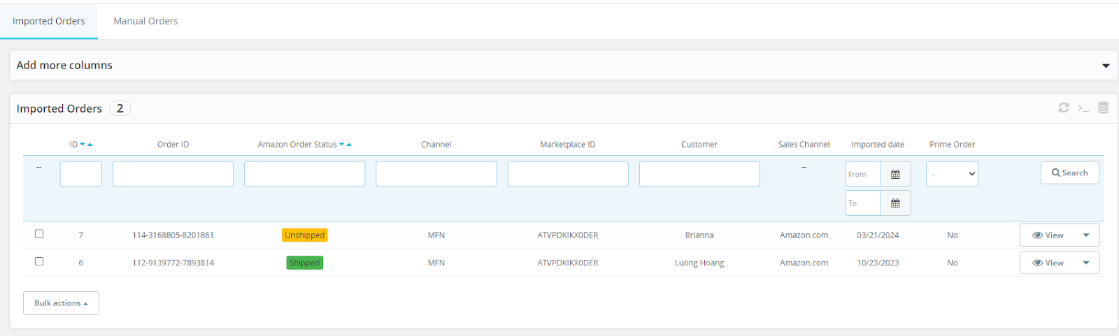Sort Amazon Order Status ascending
Viewport: 1119px width, 336px height.
click(349, 145)
